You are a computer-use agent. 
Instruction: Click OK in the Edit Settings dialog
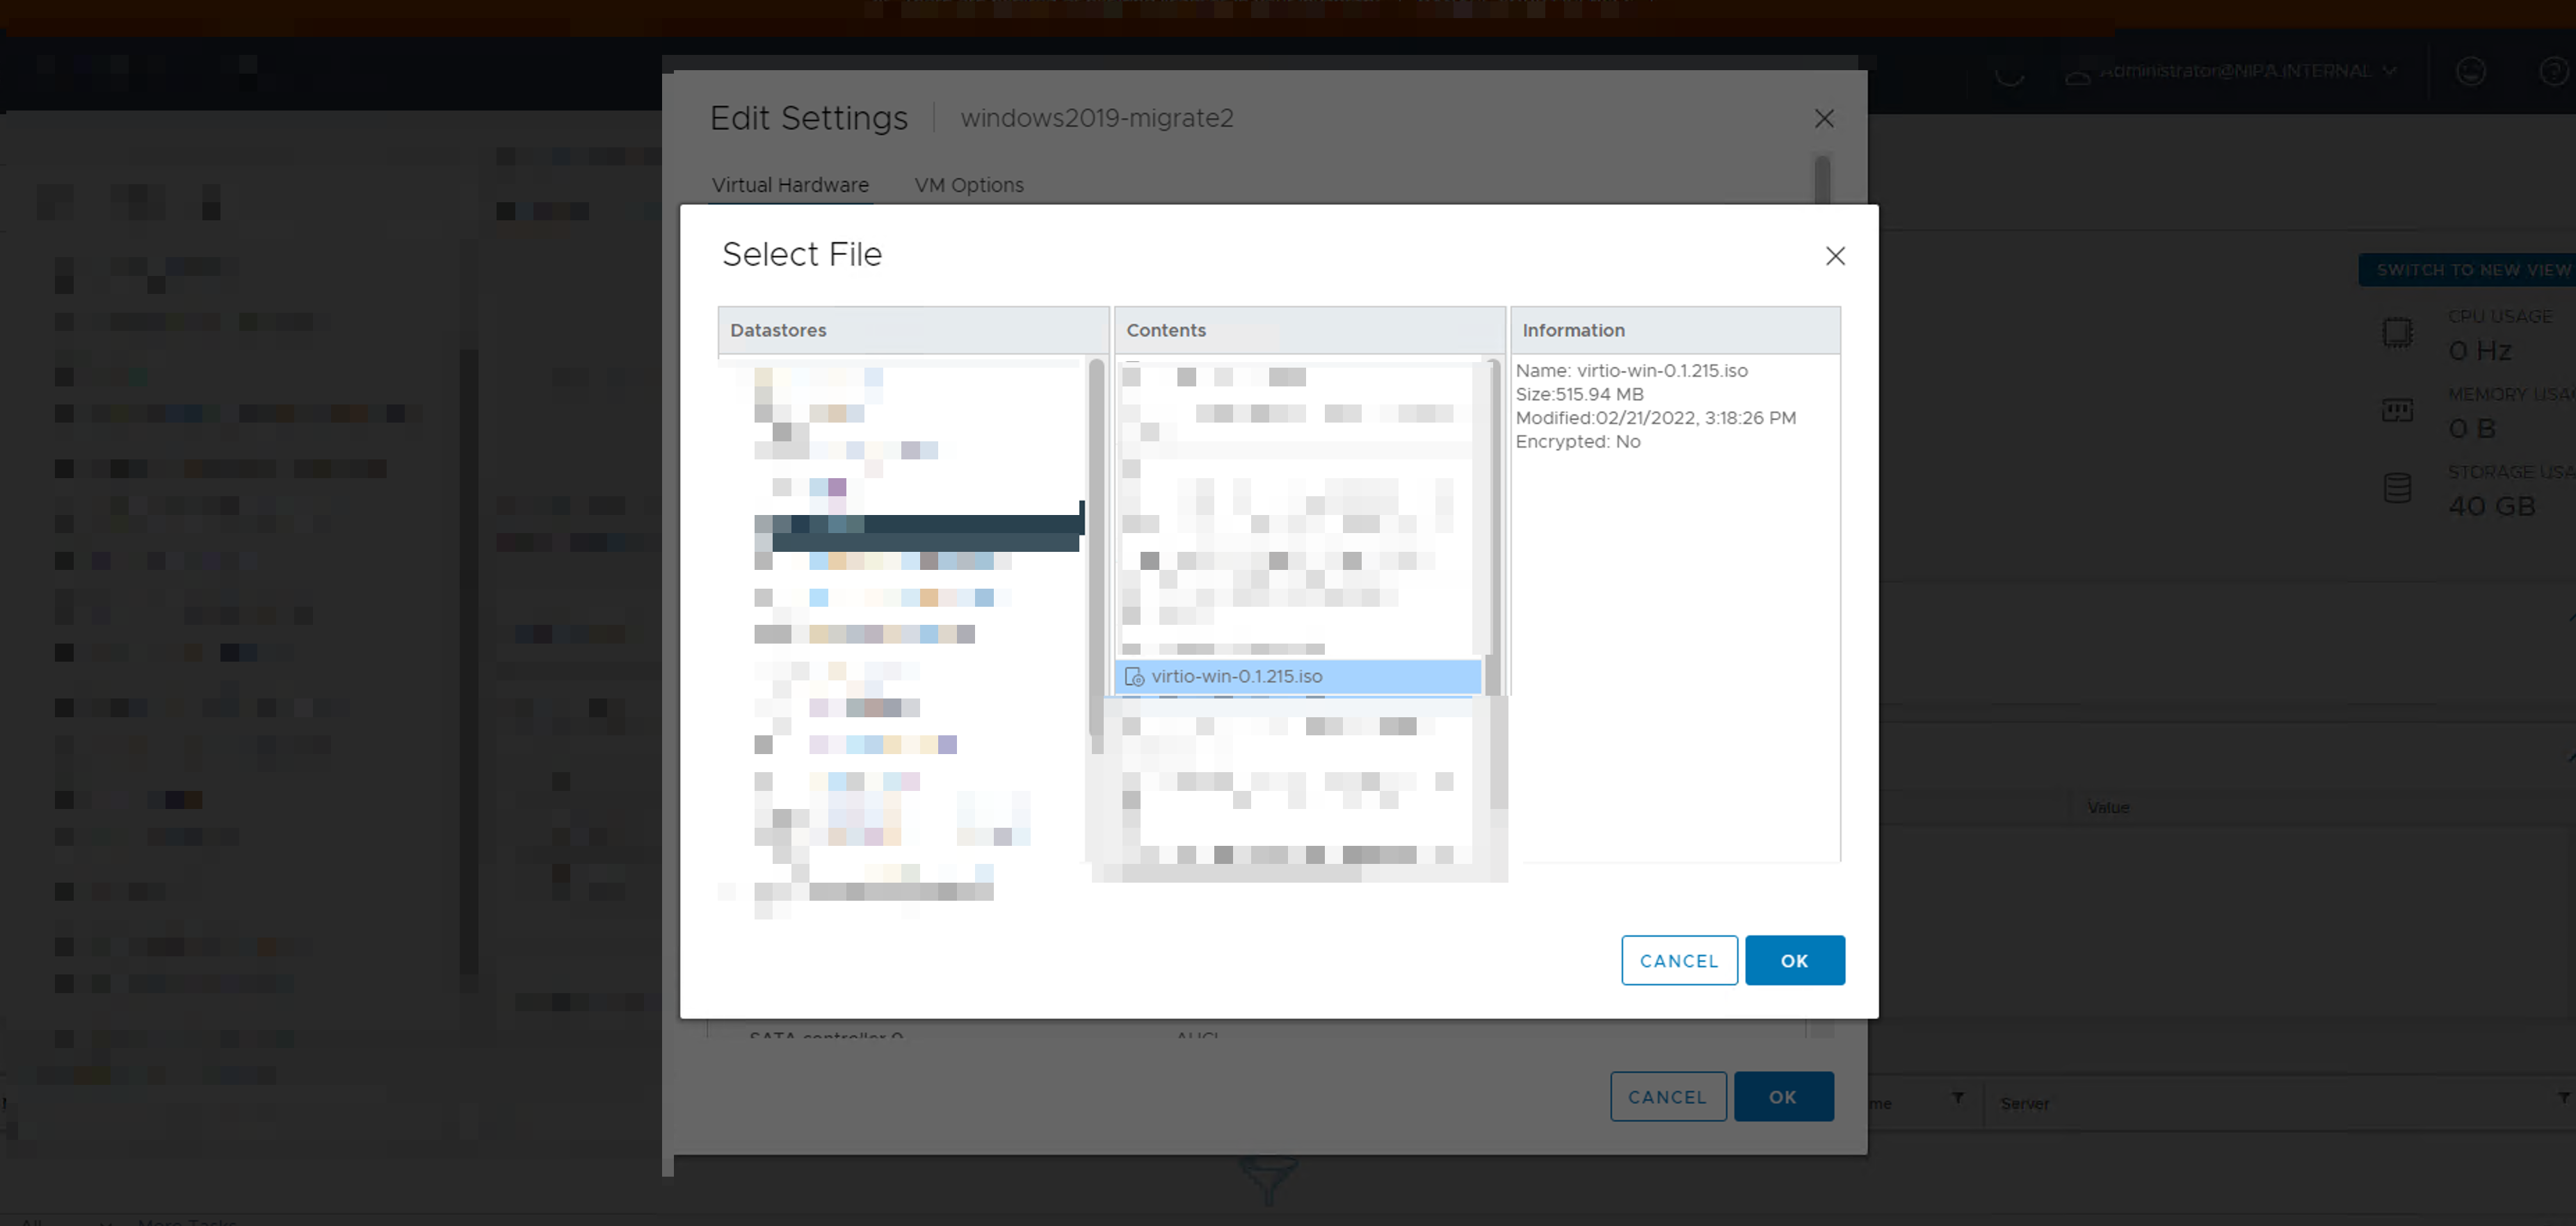tap(1783, 1097)
